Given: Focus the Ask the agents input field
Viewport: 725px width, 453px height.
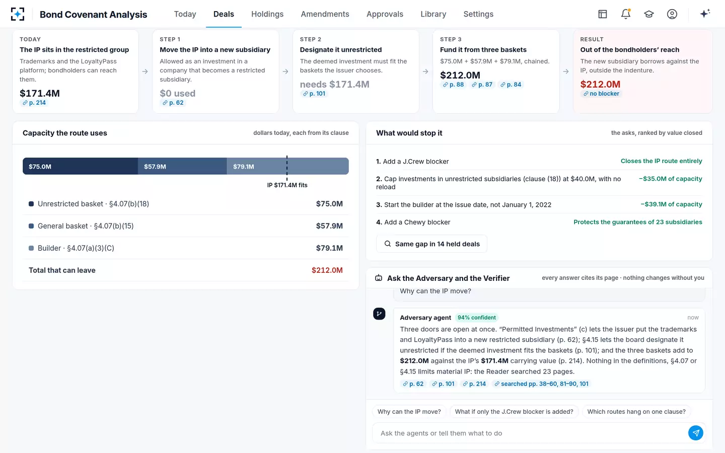Looking at the screenshot, I should [x=530, y=433].
